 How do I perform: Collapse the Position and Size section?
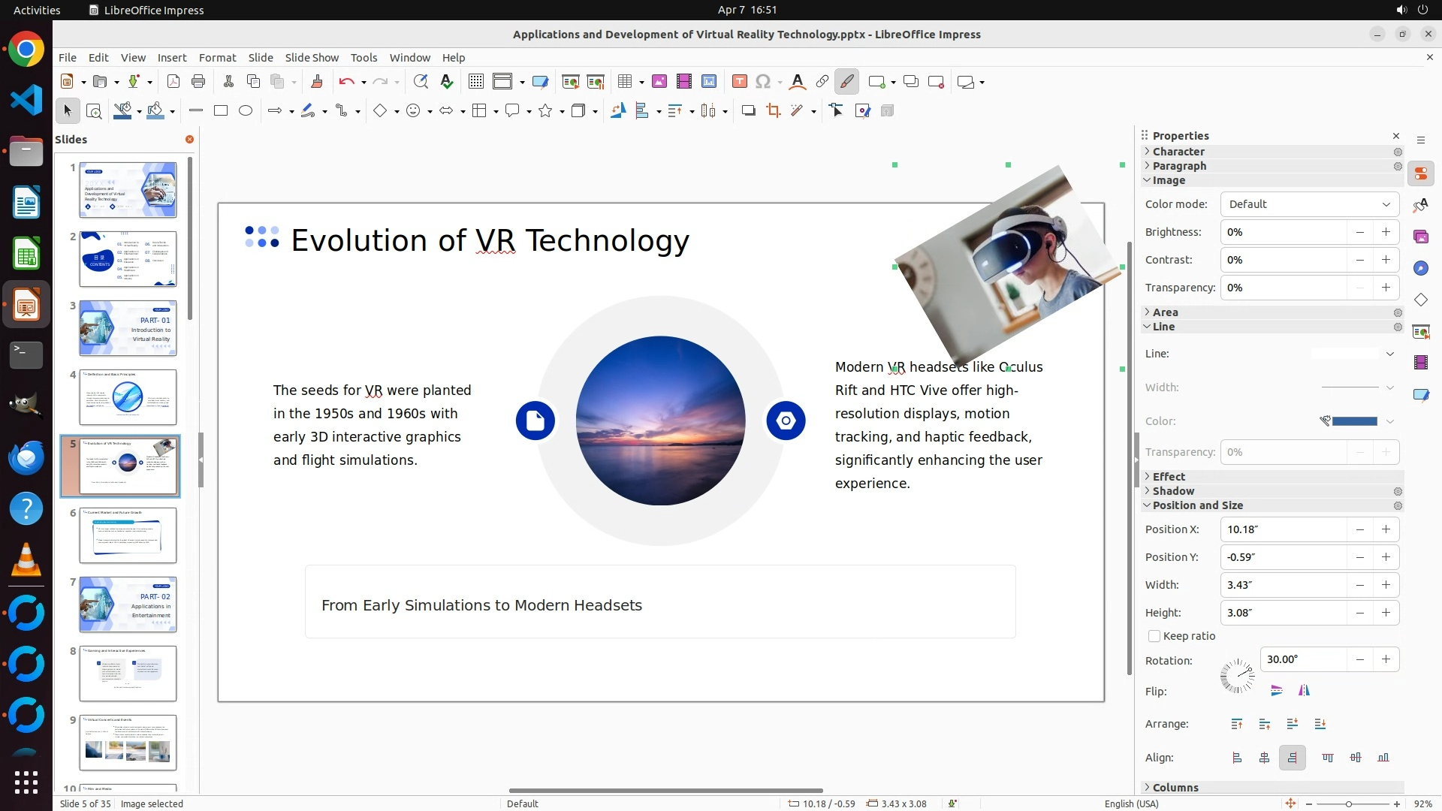pyautogui.click(x=1197, y=505)
